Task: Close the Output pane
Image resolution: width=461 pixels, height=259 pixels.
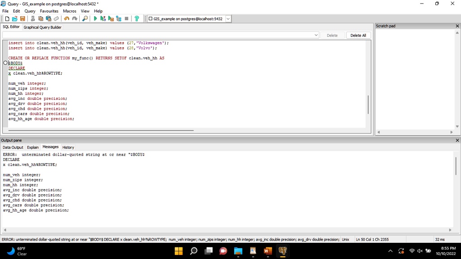Action: (457, 140)
